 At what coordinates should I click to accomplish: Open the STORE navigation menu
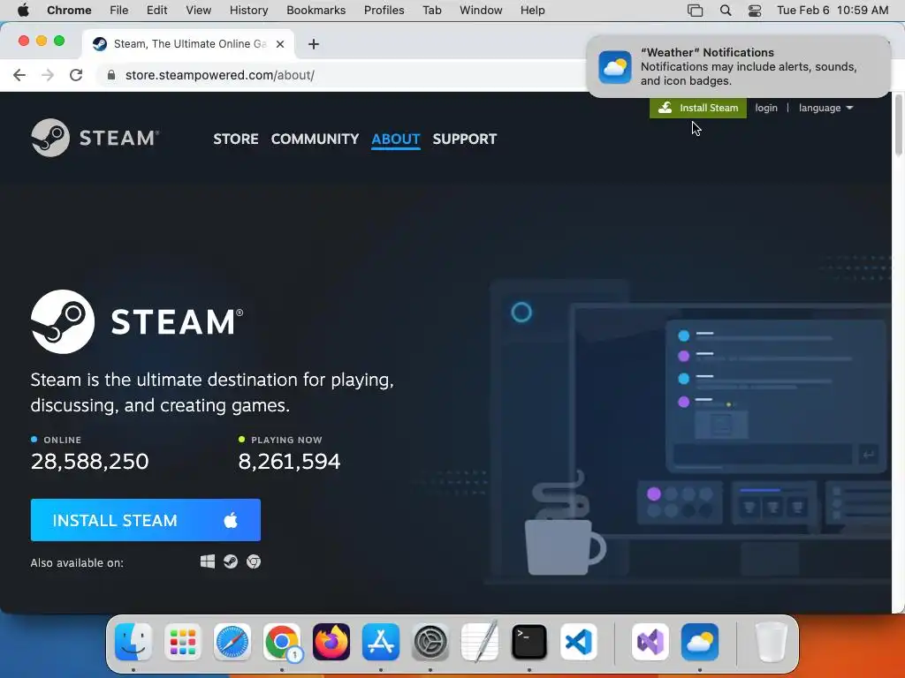coord(235,139)
